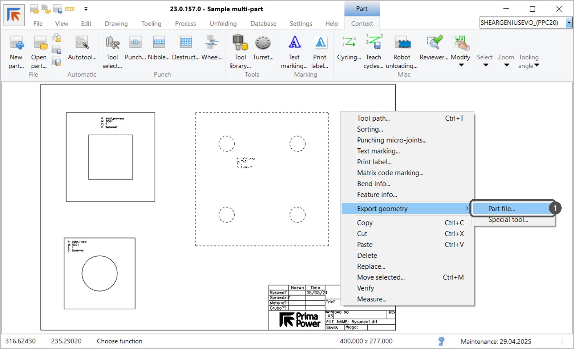This screenshot has width=574, height=349.
Task: Open the machine selection combo box
Action: pos(569,23)
